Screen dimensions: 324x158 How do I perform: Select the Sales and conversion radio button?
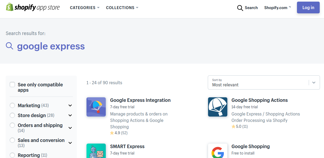12,140
